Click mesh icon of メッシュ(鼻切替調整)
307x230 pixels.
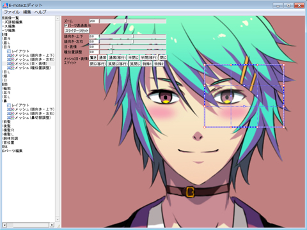coord(11,118)
